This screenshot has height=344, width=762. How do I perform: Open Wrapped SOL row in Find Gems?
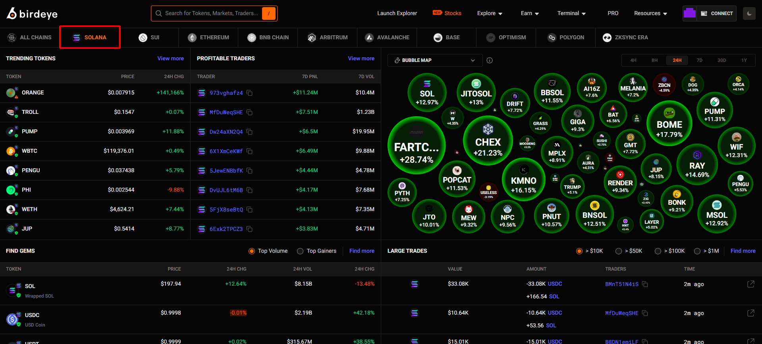tap(191, 290)
